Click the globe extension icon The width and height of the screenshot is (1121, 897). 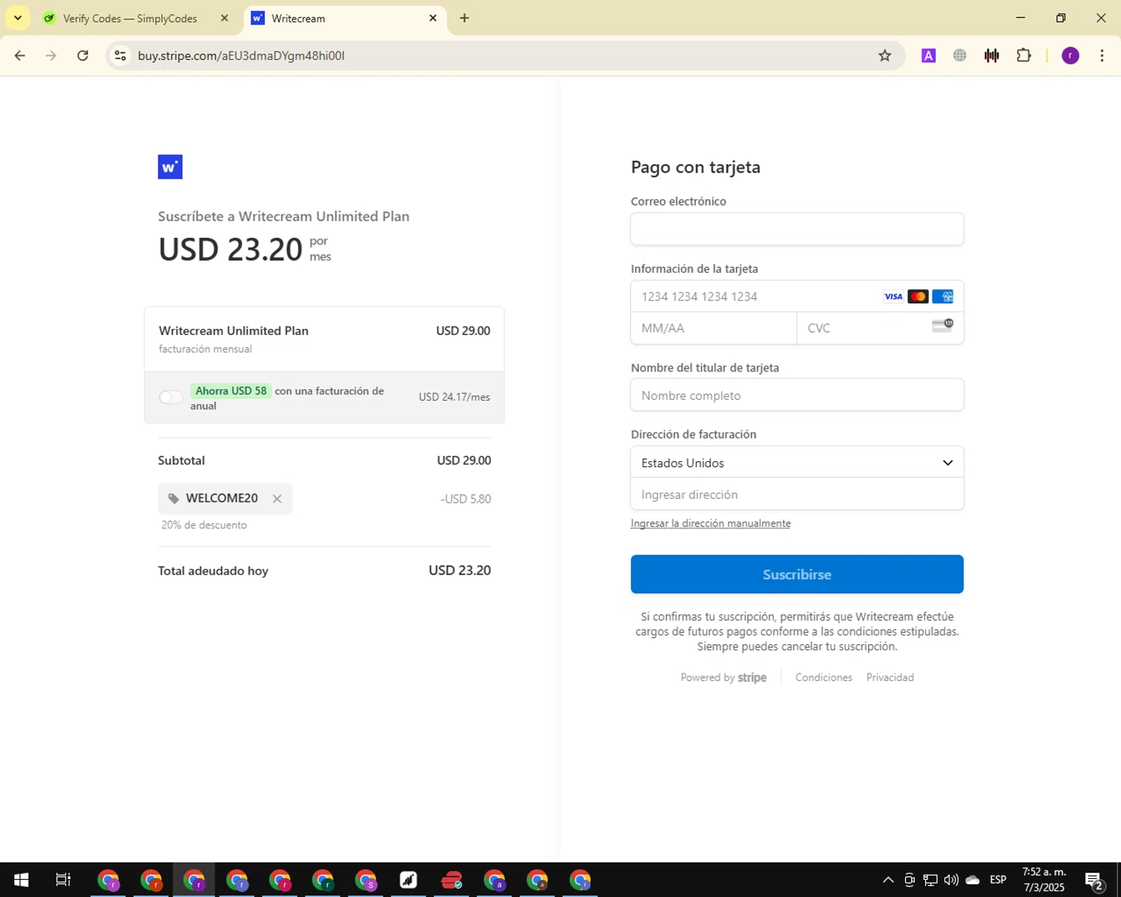click(x=960, y=55)
